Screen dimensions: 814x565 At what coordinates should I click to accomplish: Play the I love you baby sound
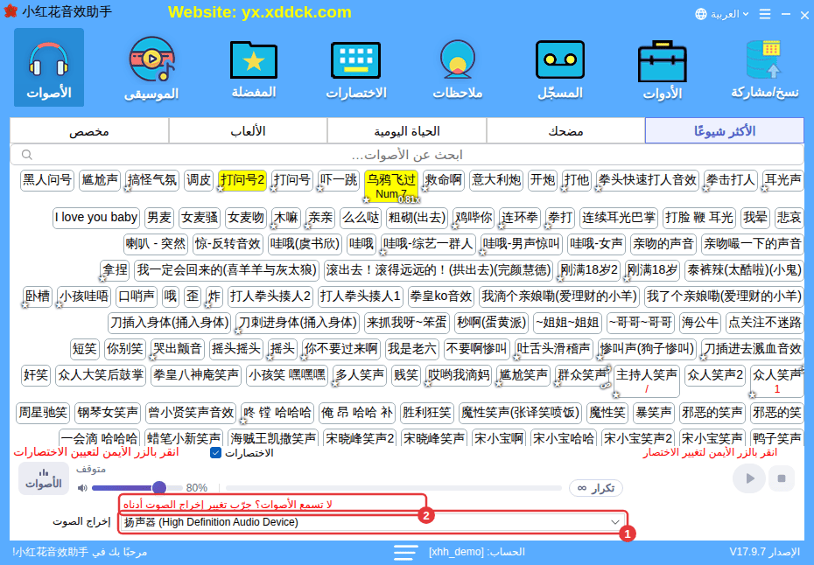96,218
